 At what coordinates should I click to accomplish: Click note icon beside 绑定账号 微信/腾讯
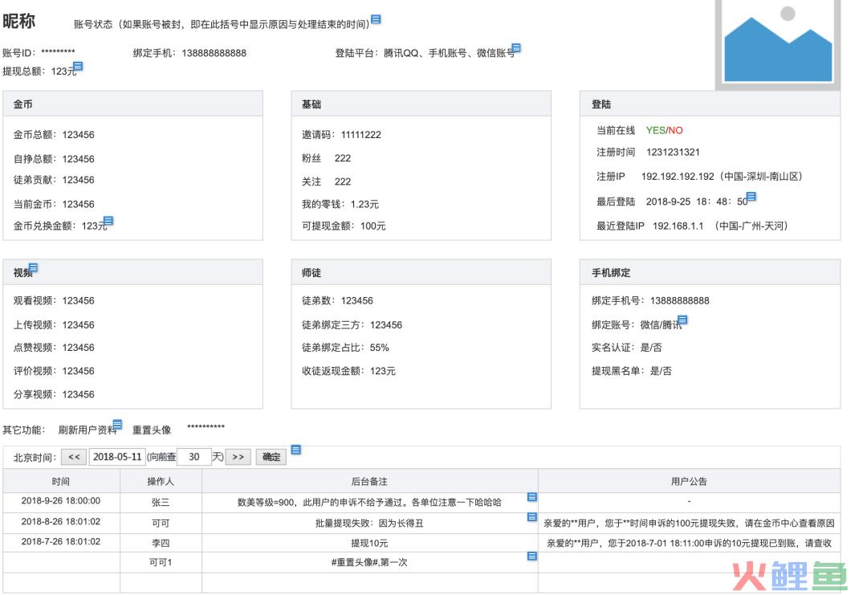[683, 320]
